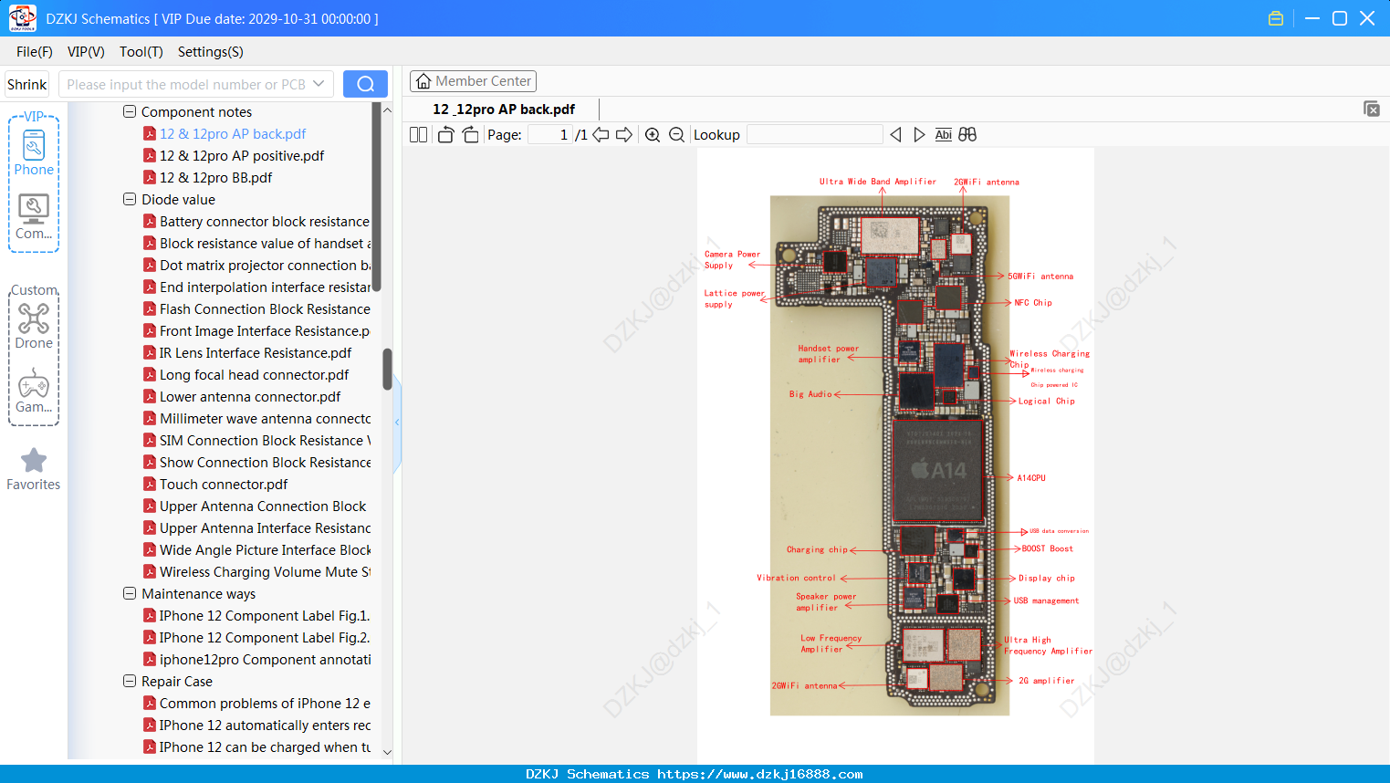This screenshot has height=783, width=1390.
Task: Open IPhone 12 Component Label Fig.2
Action: [265, 637]
